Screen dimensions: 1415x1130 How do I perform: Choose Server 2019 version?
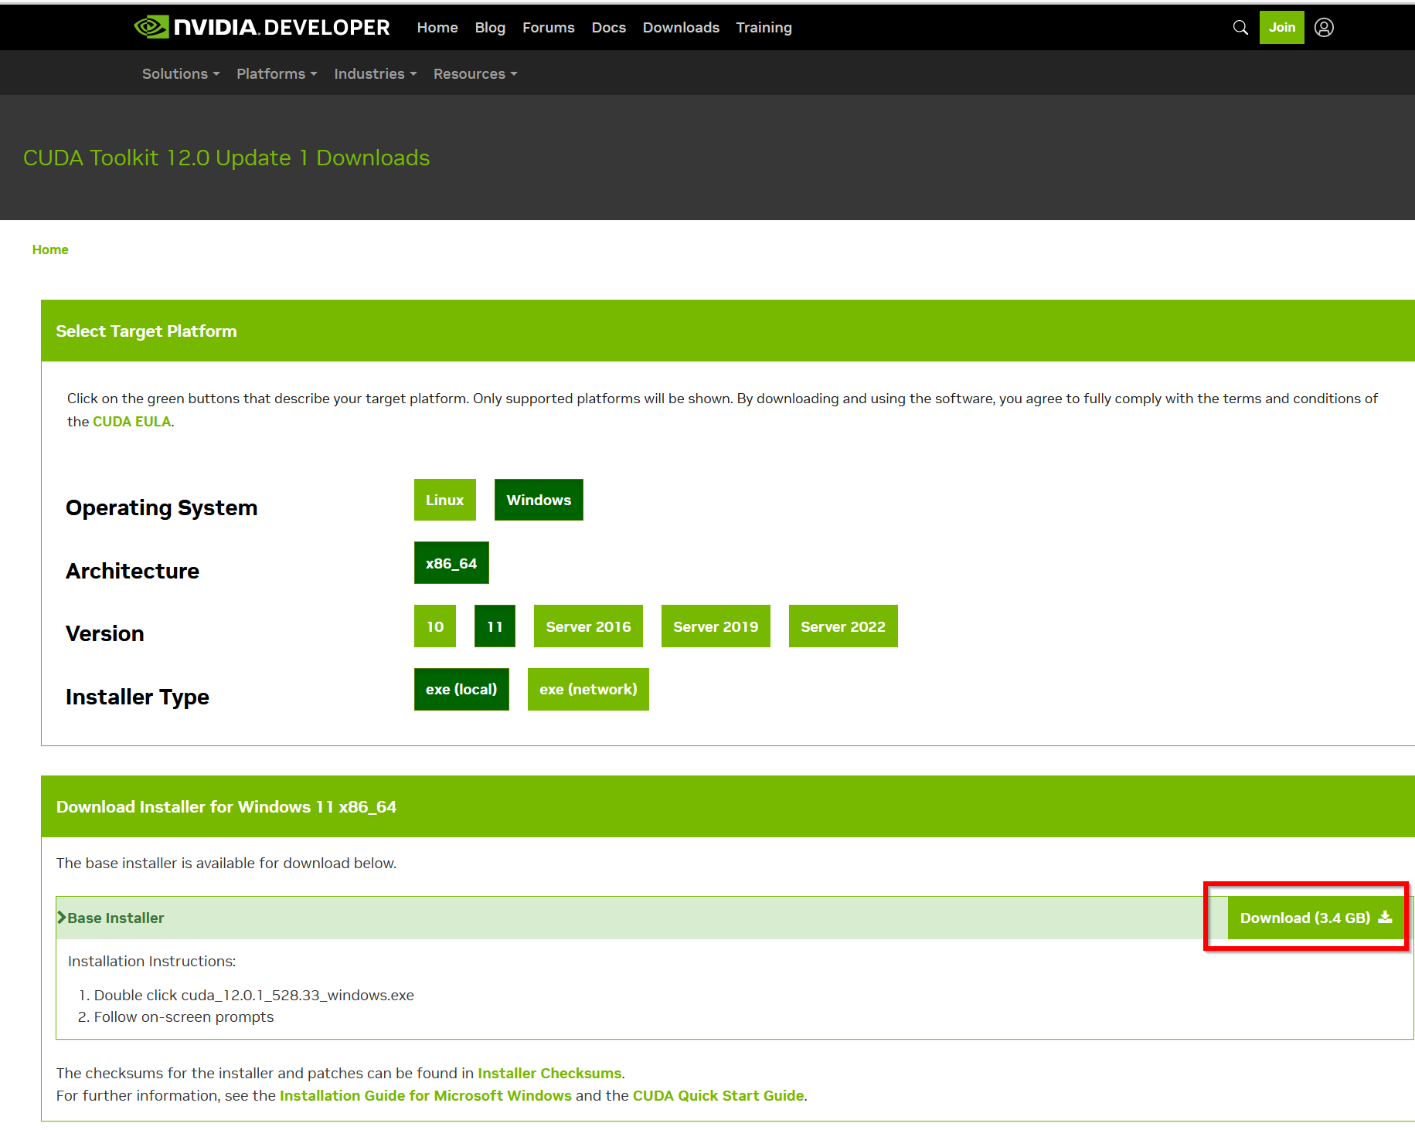pyautogui.click(x=716, y=626)
